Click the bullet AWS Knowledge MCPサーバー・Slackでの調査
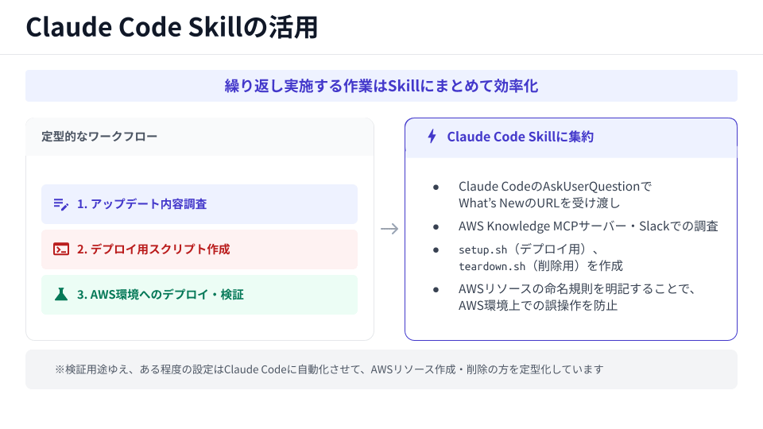Screen dimensions: 763x429 tap(588, 226)
